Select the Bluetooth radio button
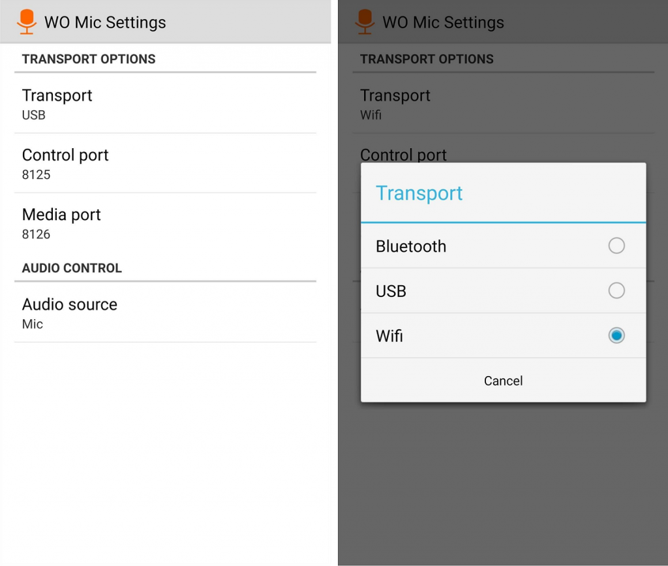Viewport: 668px width, 566px height. 616,246
